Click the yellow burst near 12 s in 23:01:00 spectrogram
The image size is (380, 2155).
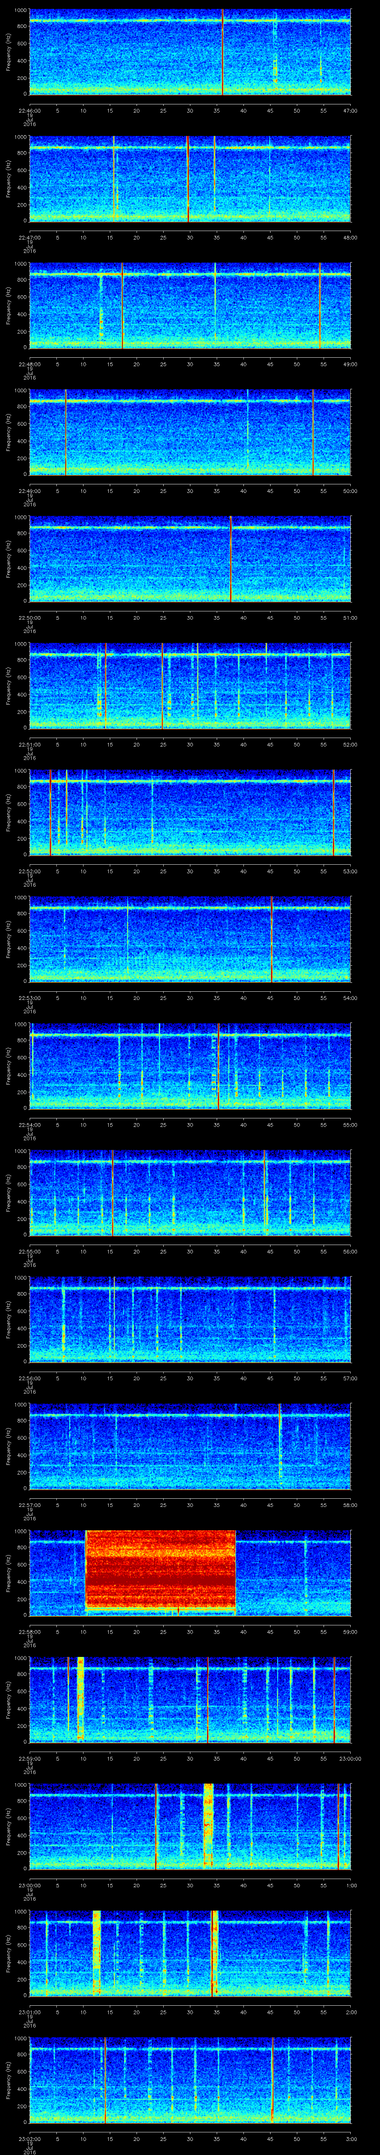[97, 1953]
